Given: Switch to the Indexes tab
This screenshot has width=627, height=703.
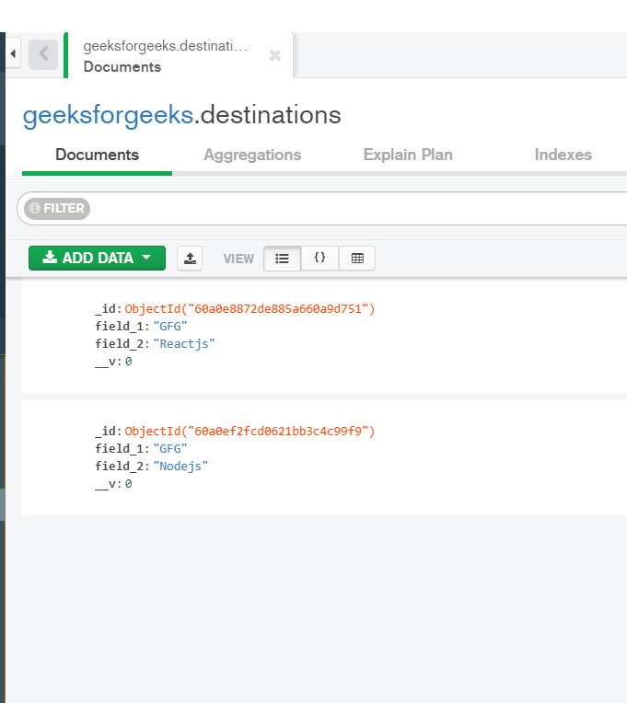Looking at the screenshot, I should 563,155.
